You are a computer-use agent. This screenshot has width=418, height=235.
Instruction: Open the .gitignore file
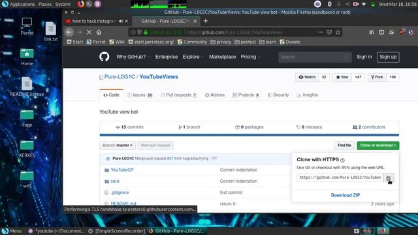point(120,193)
